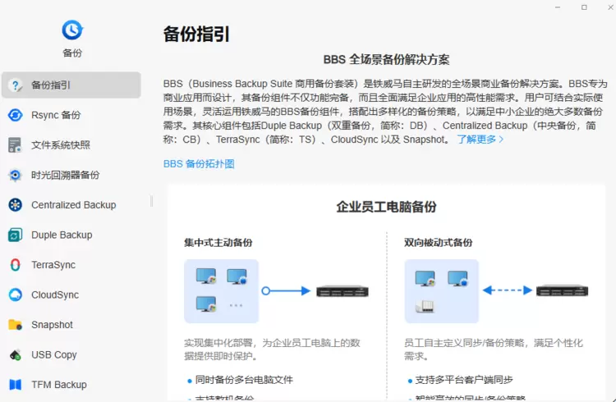Click the TFM Backup icon

point(15,385)
